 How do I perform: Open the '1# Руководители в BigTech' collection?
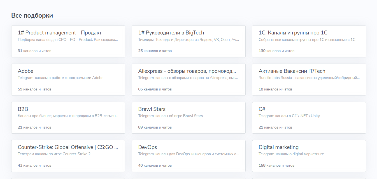pyautogui.click(x=188, y=41)
